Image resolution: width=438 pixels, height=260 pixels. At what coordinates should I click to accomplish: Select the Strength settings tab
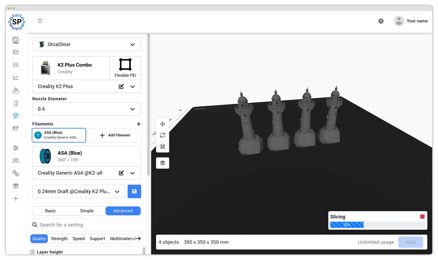59,238
